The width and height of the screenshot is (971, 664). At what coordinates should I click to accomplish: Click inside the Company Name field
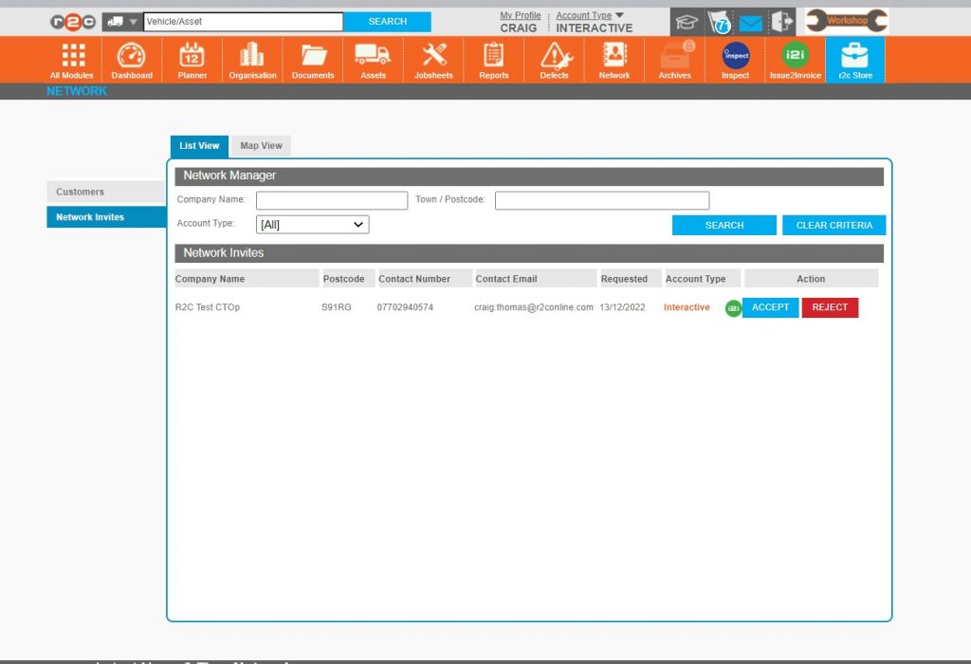click(x=332, y=200)
